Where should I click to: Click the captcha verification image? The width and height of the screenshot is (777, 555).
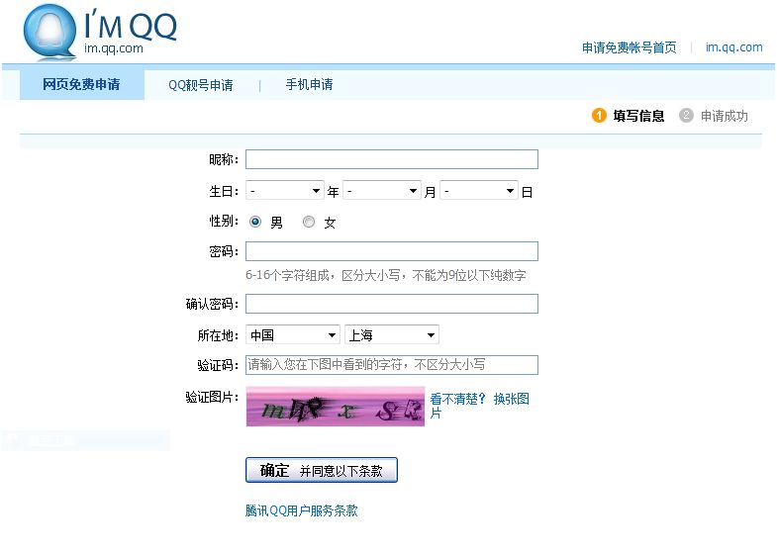pyautogui.click(x=336, y=407)
